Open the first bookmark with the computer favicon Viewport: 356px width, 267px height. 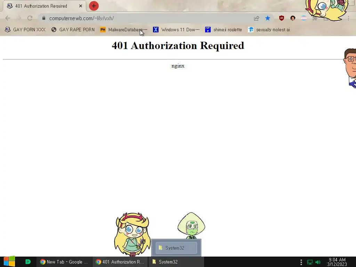(x=25, y=30)
